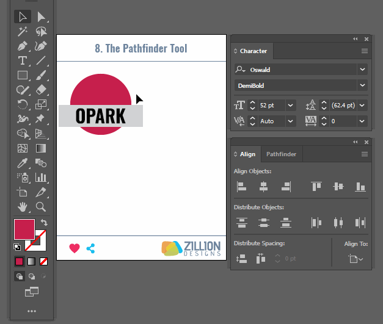Expand the DemiBold font style dropdown
Screen dimensions: 383x324
pyautogui.click(x=362, y=85)
